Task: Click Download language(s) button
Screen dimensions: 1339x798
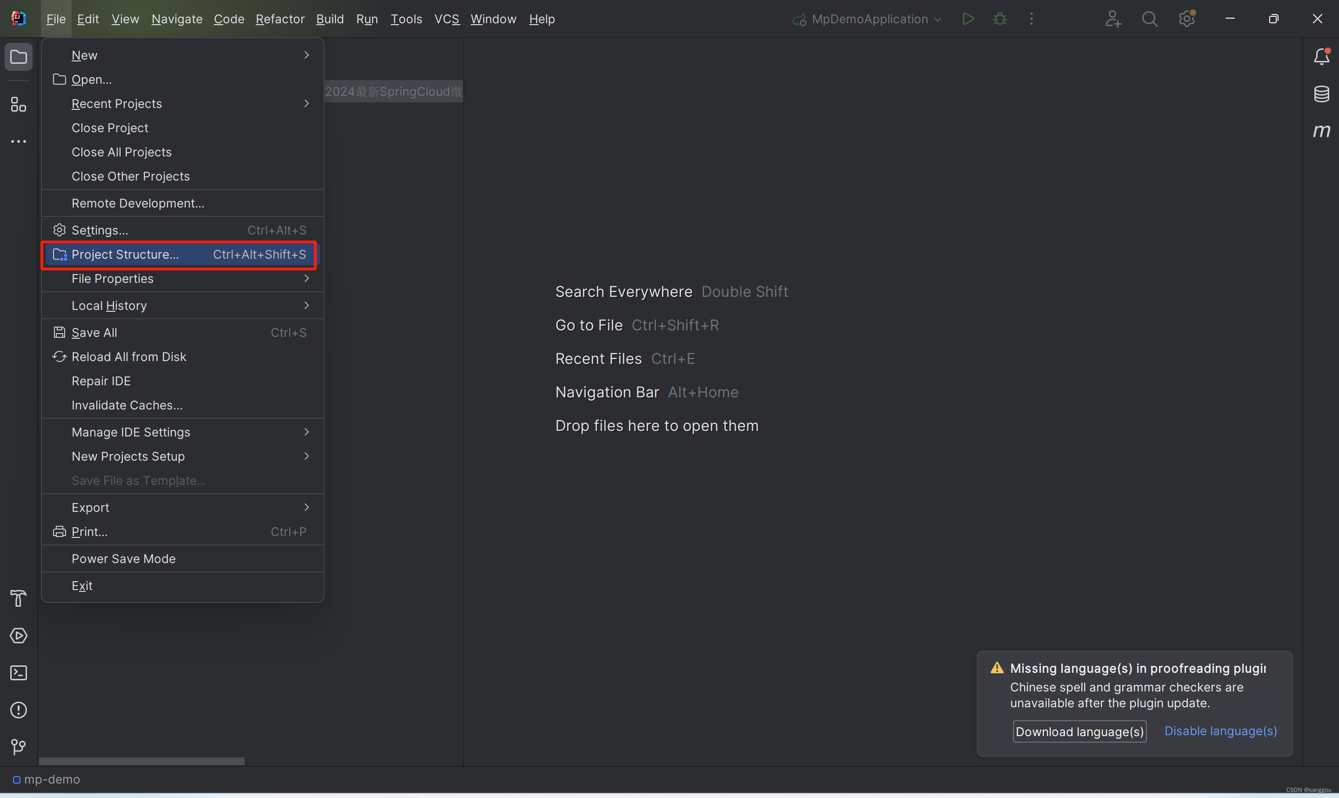Action: 1079,731
